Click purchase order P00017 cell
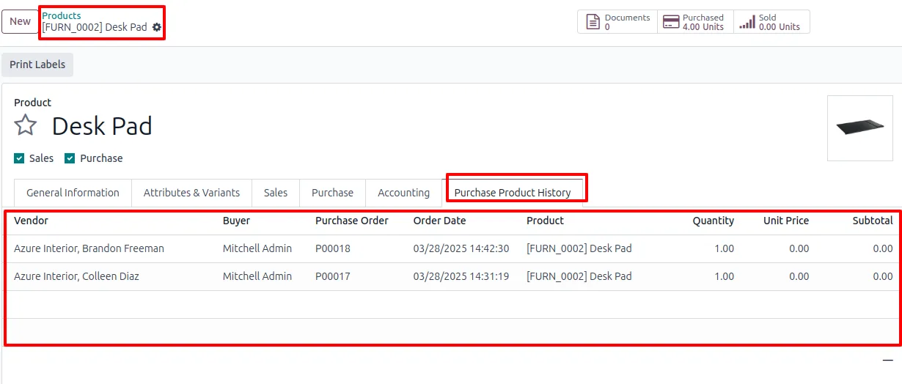The height and width of the screenshot is (384, 902). tap(333, 276)
